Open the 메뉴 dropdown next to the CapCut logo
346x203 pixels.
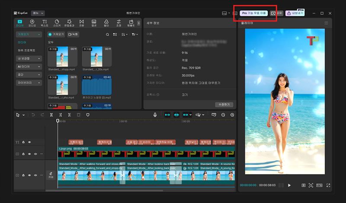click(x=38, y=13)
